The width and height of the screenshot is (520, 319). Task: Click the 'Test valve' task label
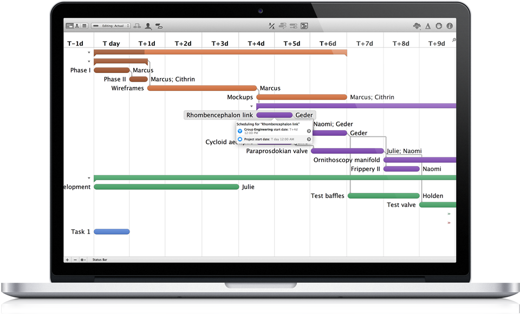(401, 204)
